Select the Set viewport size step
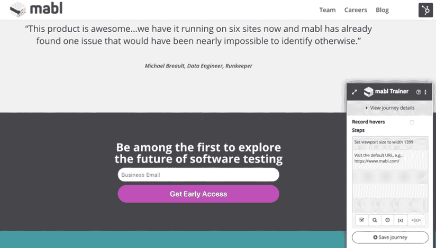 [390, 142]
